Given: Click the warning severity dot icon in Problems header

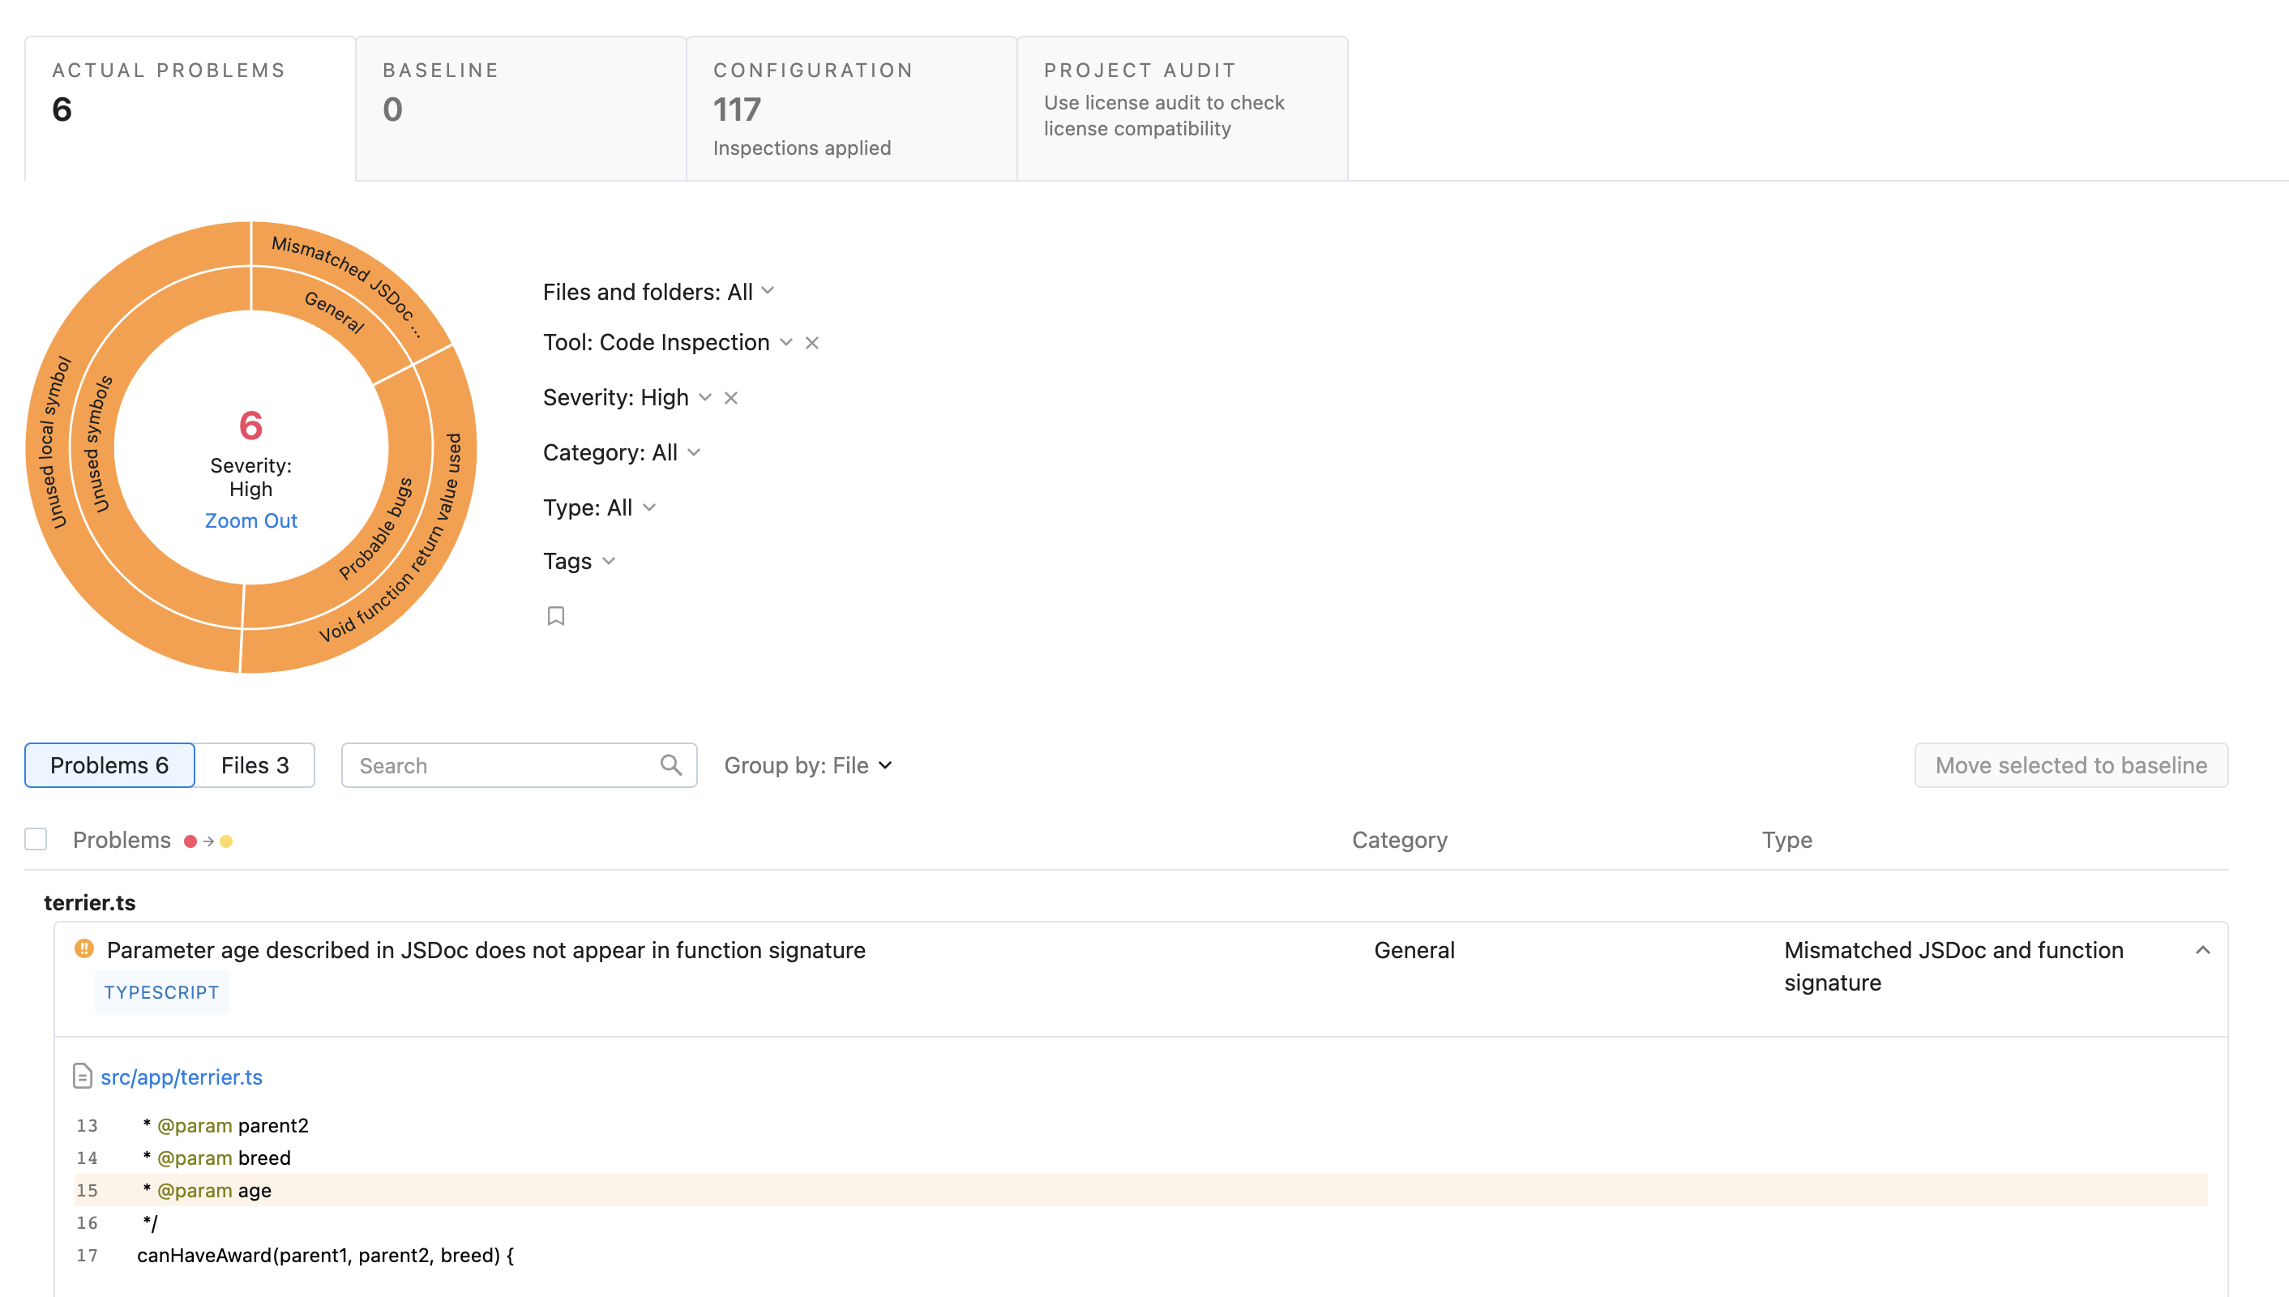Looking at the screenshot, I should pyautogui.click(x=228, y=841).
